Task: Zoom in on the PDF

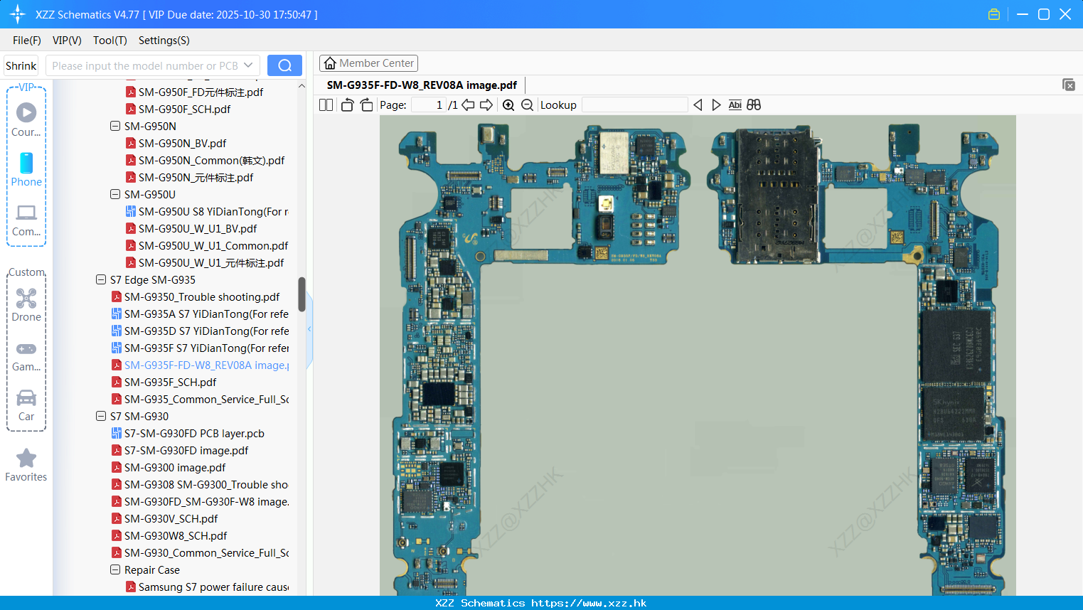Action: click(508, 105)
